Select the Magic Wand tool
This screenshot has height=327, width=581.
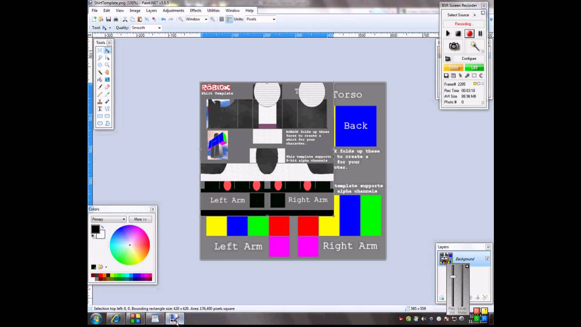(100, 72)
